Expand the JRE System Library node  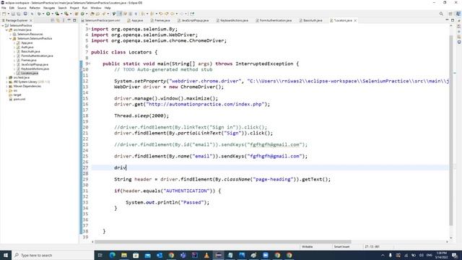[x=6, y=82]
